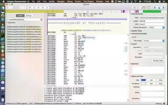
Task: Collapse the Format section
Action: [x=130, y=44]
